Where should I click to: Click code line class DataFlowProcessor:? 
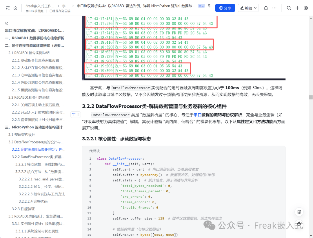120,158
